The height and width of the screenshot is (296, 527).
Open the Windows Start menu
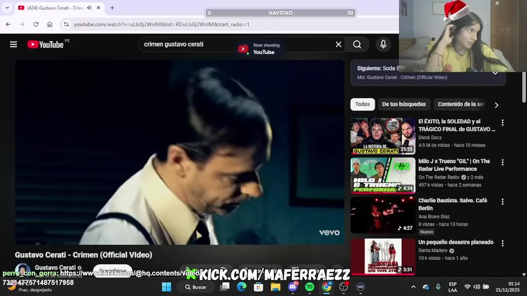(166, 287)
